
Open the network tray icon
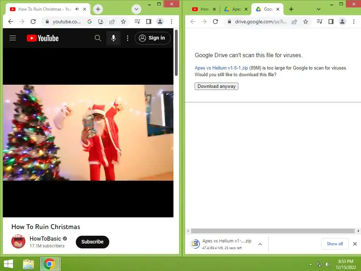point(319,264)
